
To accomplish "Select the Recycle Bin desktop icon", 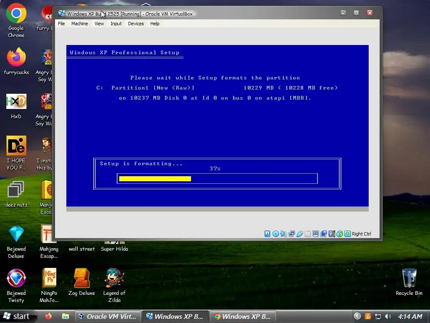I will pos(409,282).
